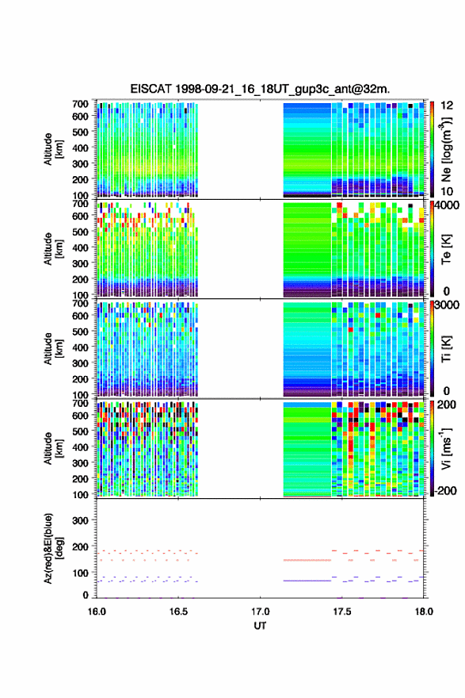Click the 17.0 tick label on UT axis
Viewport: 465px width, 698px height.
pyautogui.click(x=260, y=612)
